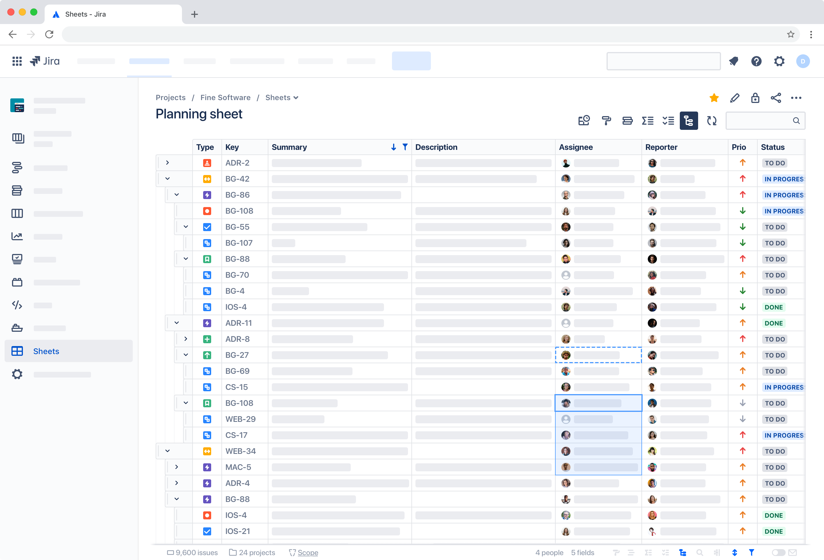Open the Sheets breadcrumb dropdown
This screenshot has width=824, height=560.
[282, 98]
